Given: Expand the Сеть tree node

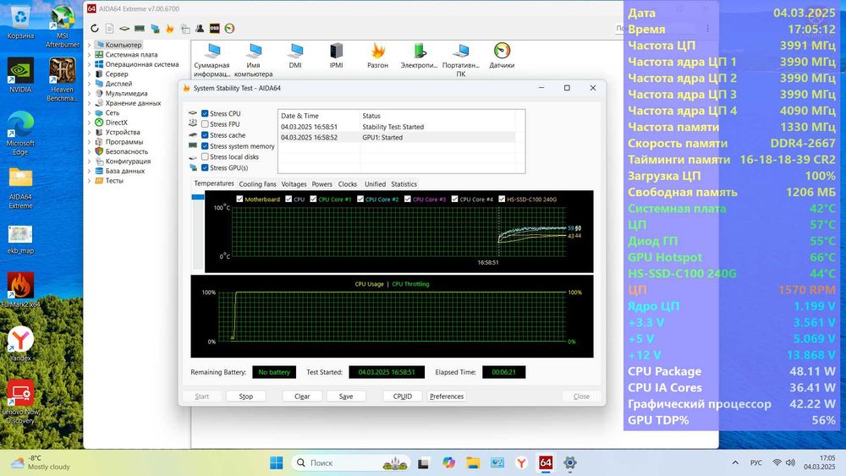Looking at the screenshot, I should click(x=90, y=113).
